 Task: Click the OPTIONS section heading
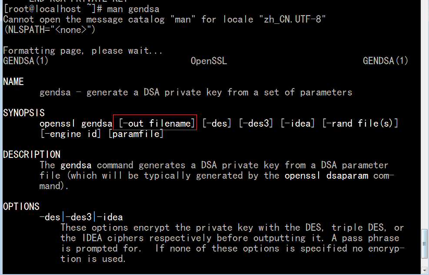pos(21,206)
